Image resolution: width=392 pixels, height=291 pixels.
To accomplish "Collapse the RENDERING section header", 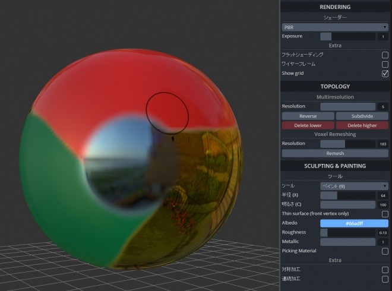I will (335, 7).
